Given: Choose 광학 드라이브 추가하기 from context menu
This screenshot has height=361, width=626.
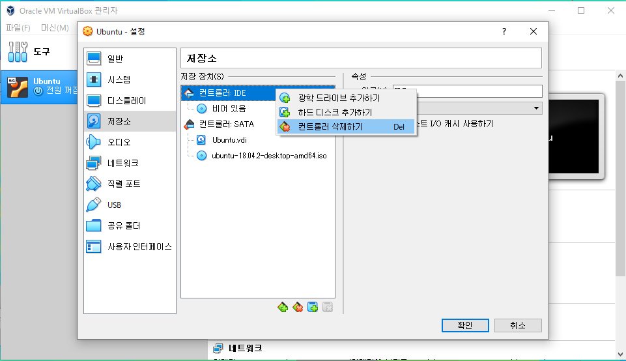Looking at the screenshot, I should [346, 98].
